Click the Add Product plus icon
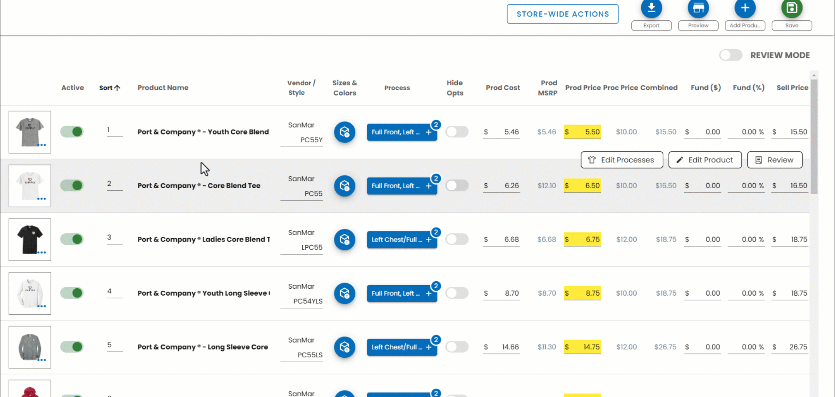 (745, 8)
